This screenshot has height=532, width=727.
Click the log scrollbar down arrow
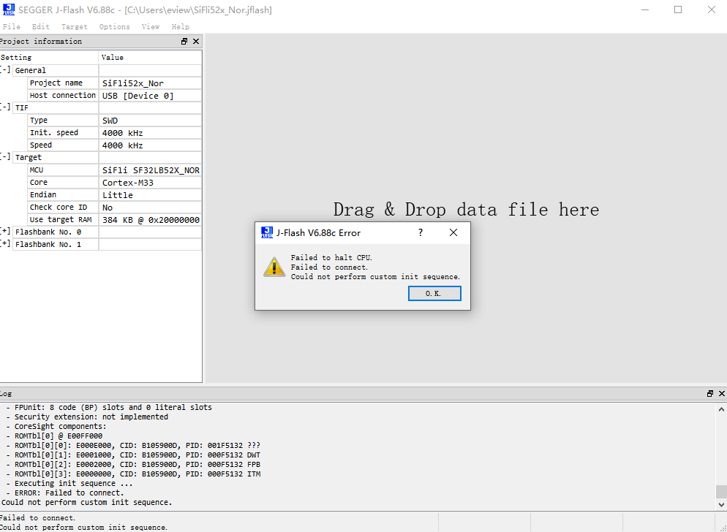pos(721,504)
